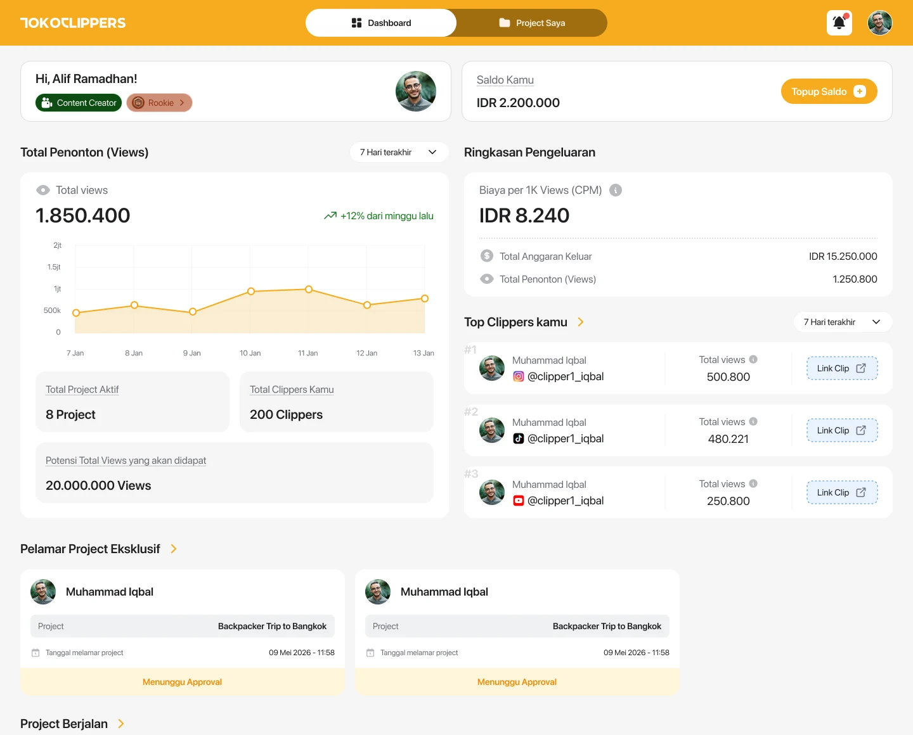This screenshot has width=913, height=735.
Task: Click the info icon beside Biaya per 1K Views
Action: point(616,190)
